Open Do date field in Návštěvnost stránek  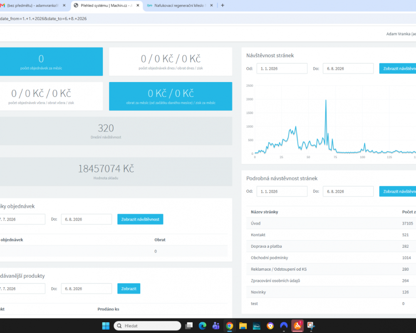click(x=348, y=69)
